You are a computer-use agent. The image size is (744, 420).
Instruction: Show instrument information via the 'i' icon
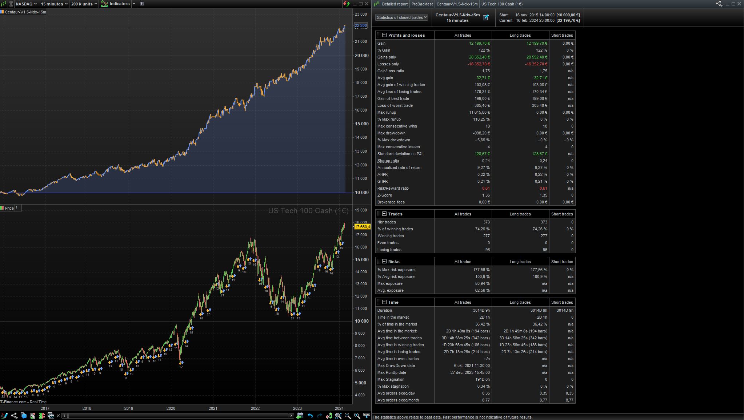coord(142,4)
